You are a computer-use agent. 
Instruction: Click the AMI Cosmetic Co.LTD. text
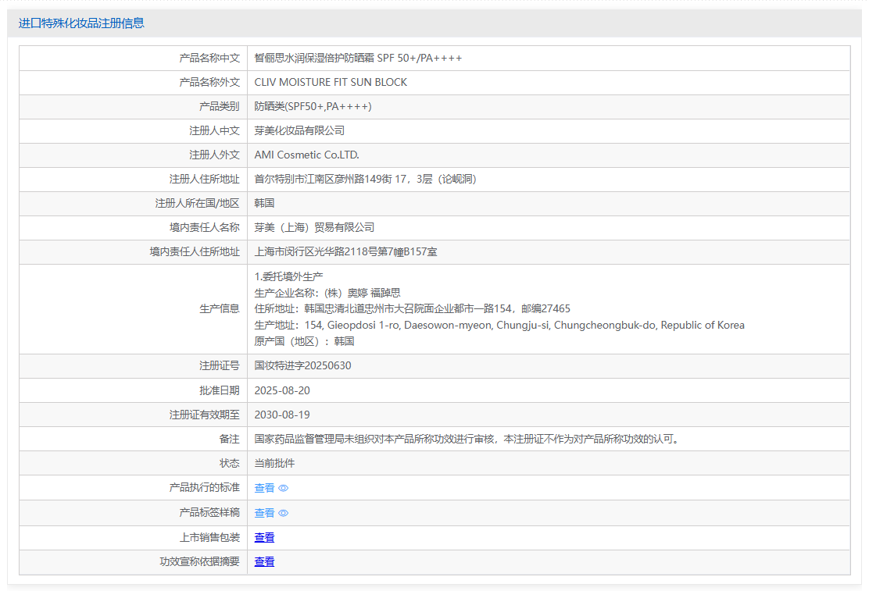[x=306, y=155]
